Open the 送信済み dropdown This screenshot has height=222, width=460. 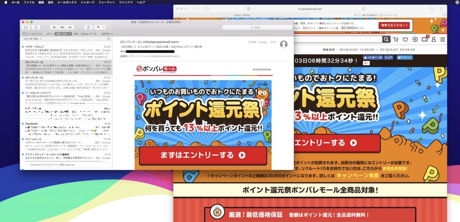tap(106, 34)
